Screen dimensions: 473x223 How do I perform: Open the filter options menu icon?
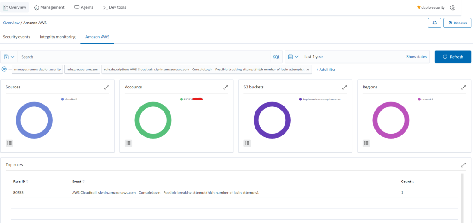click(x=5, y=69)
